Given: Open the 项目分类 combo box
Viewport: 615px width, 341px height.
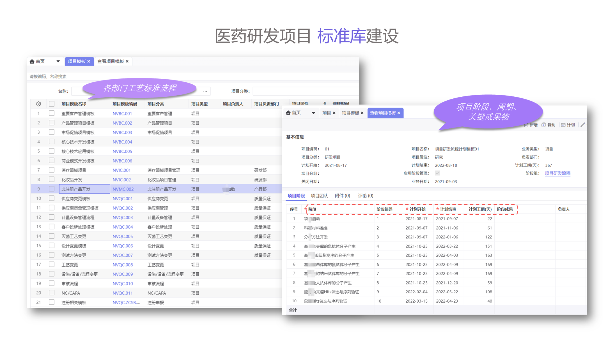Looking at the screenshot, I should click(x=305, y=91).
